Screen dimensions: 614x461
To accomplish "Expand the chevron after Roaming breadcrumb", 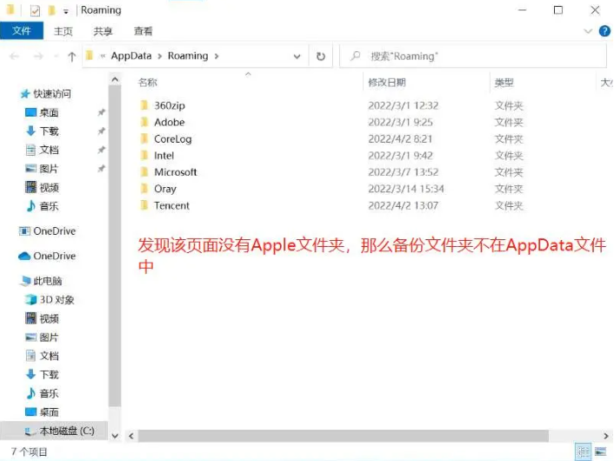I will click(217, 57).
